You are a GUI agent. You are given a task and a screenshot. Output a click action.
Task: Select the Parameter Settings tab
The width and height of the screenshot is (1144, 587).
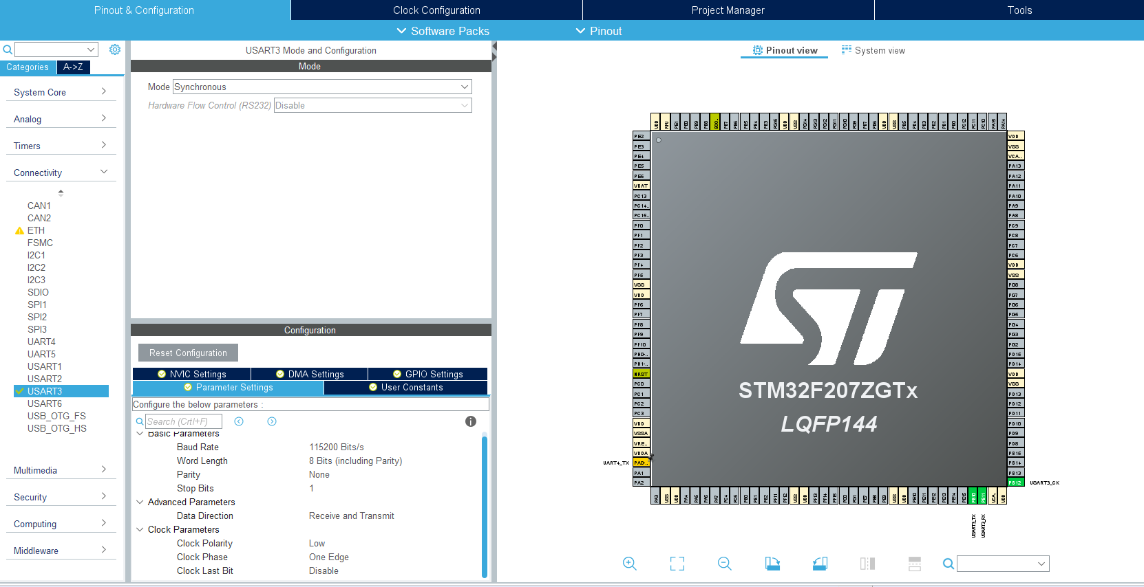228,388
